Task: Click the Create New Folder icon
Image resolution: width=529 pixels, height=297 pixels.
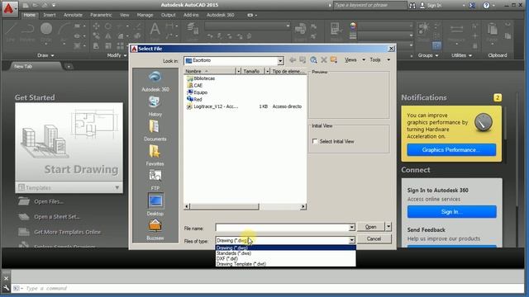Action: [334, 60]
